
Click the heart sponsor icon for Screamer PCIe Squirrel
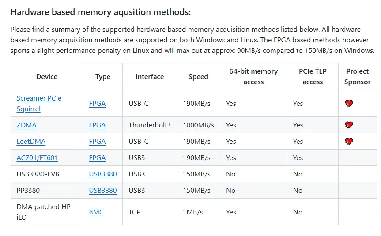(x=349, y=103)
